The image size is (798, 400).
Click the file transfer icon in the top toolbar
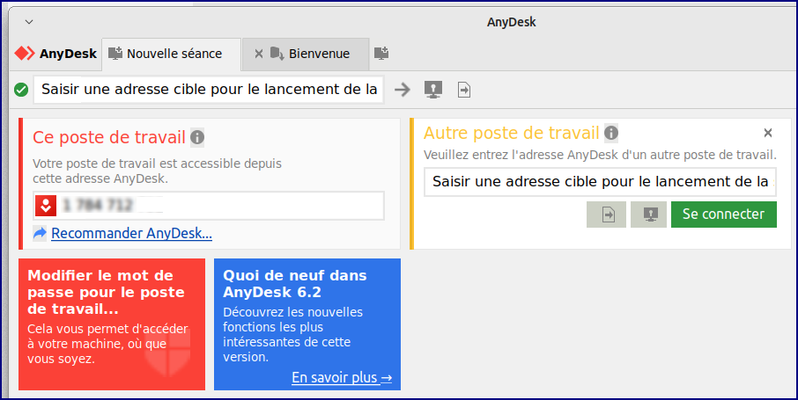[464, 90]
